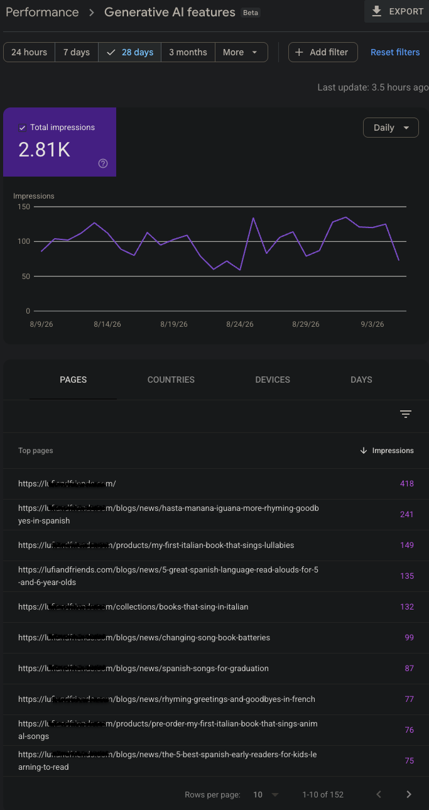Click the help question-mark icon on Total impressions
The width and height of the screenshot is (429, 810).
pyautogui.click(x=103, y=163)
